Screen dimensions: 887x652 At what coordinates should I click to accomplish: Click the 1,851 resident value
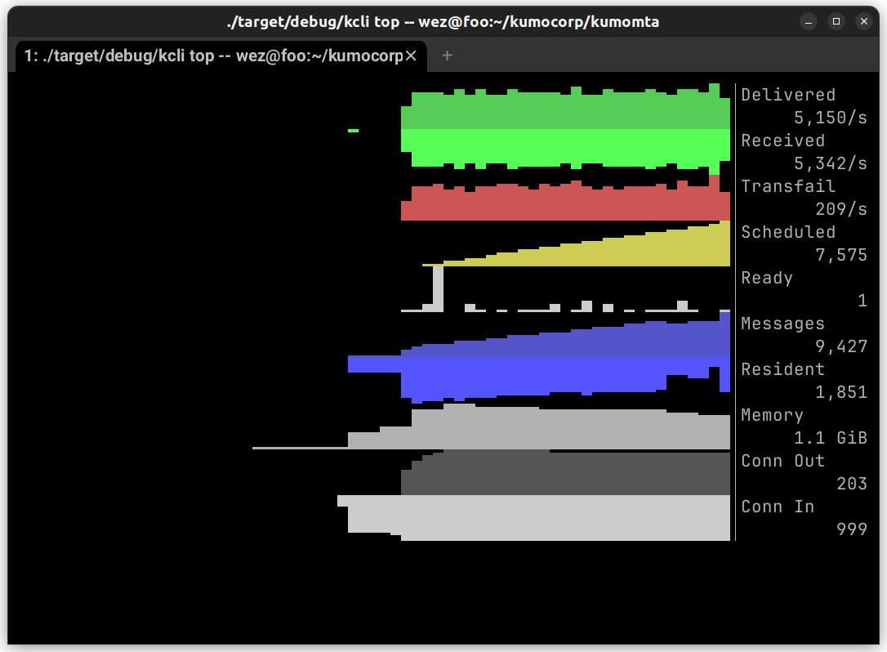tap(841, 392)
